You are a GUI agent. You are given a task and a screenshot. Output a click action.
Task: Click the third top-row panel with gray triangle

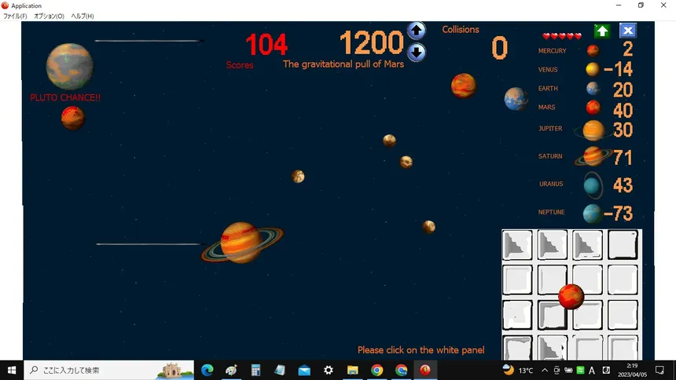click(588, 245)
